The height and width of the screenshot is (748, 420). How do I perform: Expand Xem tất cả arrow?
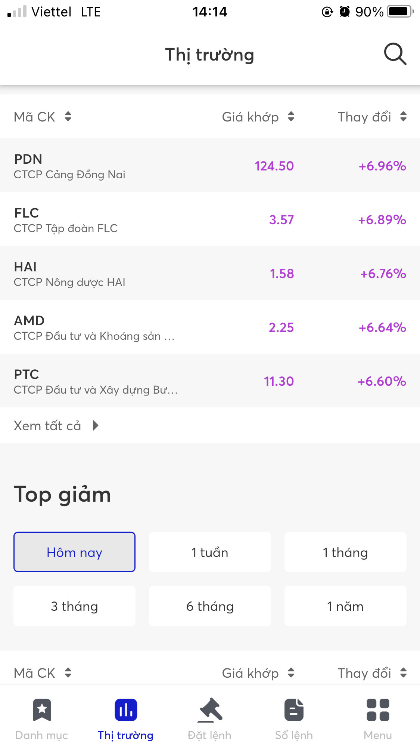(x=96, y=425)
